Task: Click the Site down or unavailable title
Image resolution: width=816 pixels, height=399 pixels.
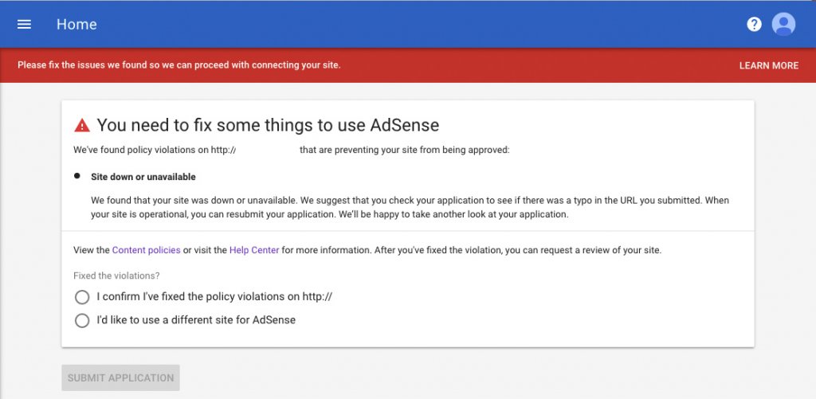Action: pyautogui.click(x=143, y=177)
